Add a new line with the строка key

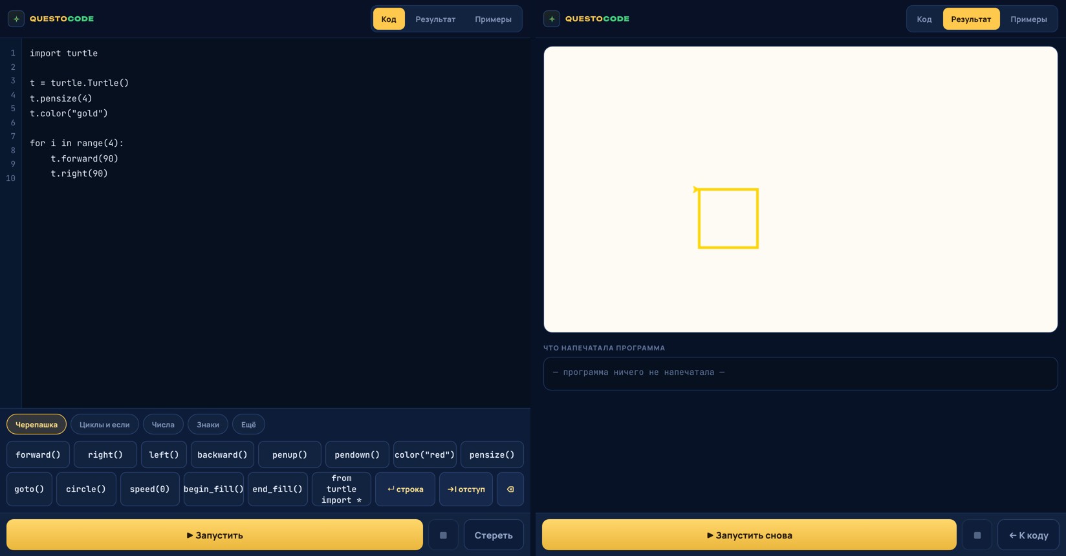[x=406, y=489]
